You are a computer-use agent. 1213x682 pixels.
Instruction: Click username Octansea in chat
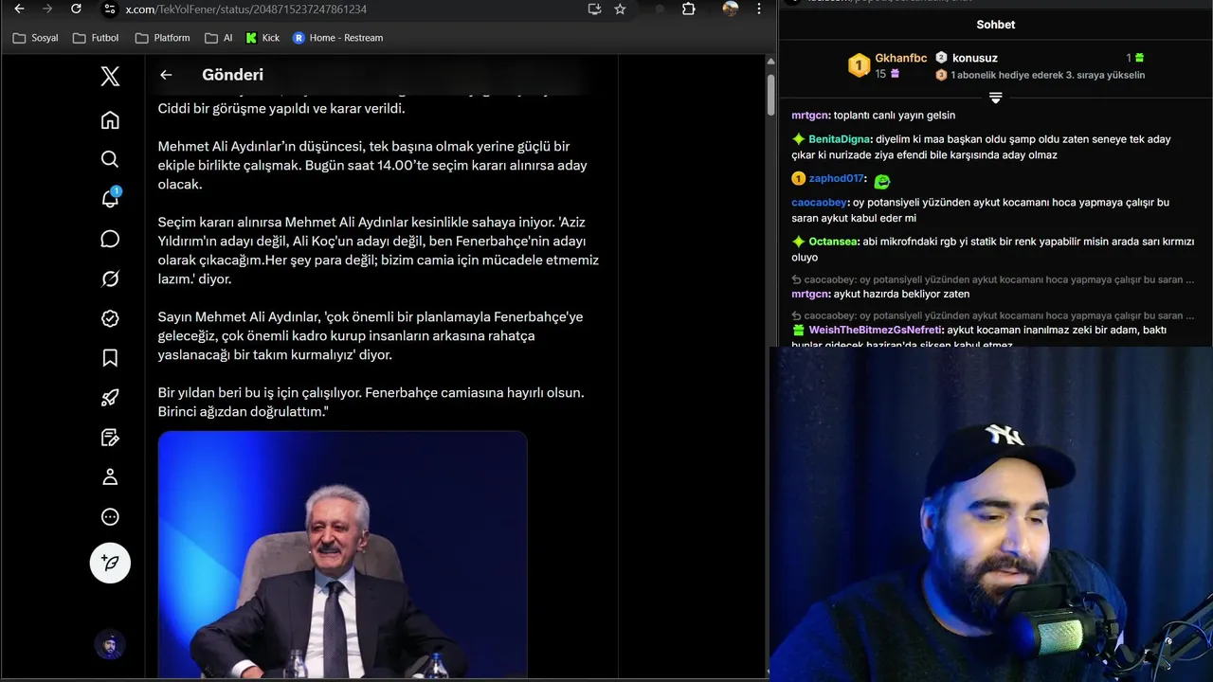[834, 242]
